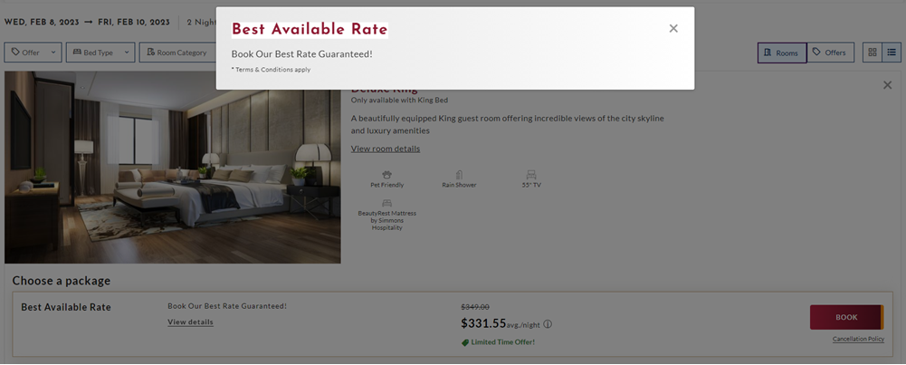Click Only available with King Bed text

399,100
